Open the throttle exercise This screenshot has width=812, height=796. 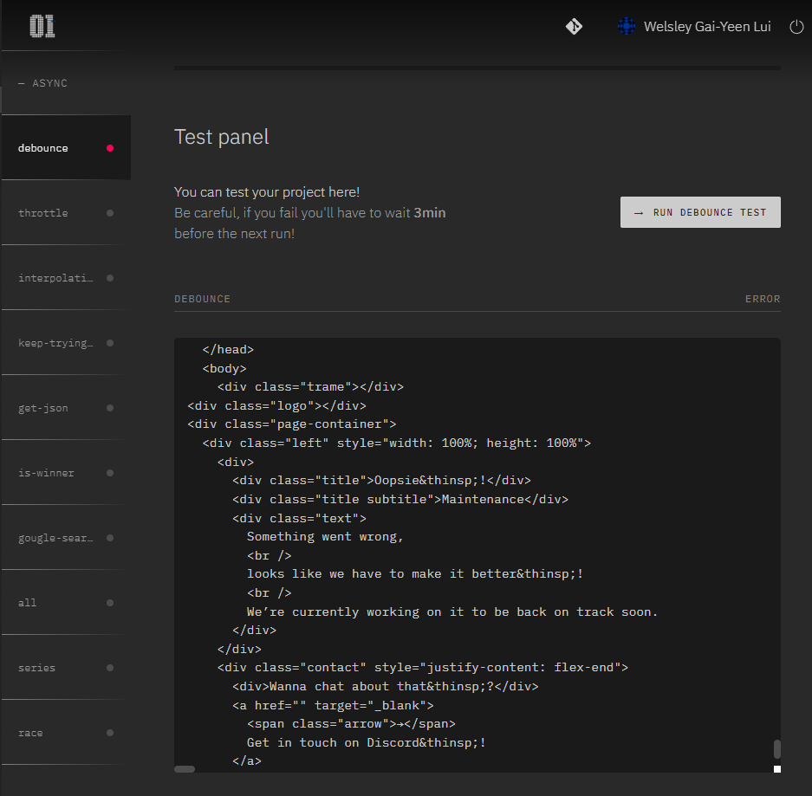pyautogui.click(x=66, y=213)
